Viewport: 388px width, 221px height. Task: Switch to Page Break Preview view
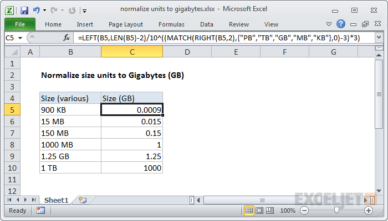coord(270,211)
